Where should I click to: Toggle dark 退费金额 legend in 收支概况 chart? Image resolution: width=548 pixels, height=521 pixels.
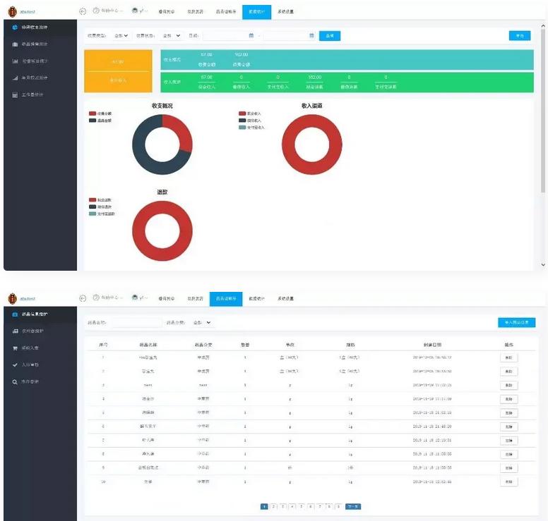point(100,121)
